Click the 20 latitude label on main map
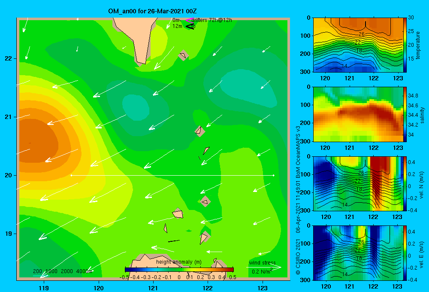 coord(9,175)
